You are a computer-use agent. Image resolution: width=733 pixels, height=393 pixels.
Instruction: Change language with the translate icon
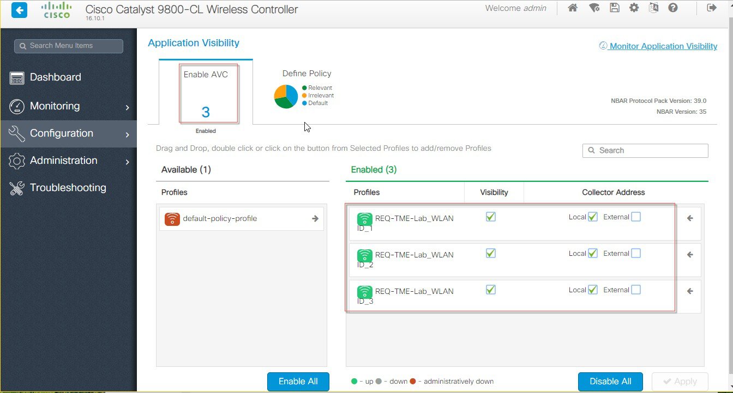[x=654, y=8]
